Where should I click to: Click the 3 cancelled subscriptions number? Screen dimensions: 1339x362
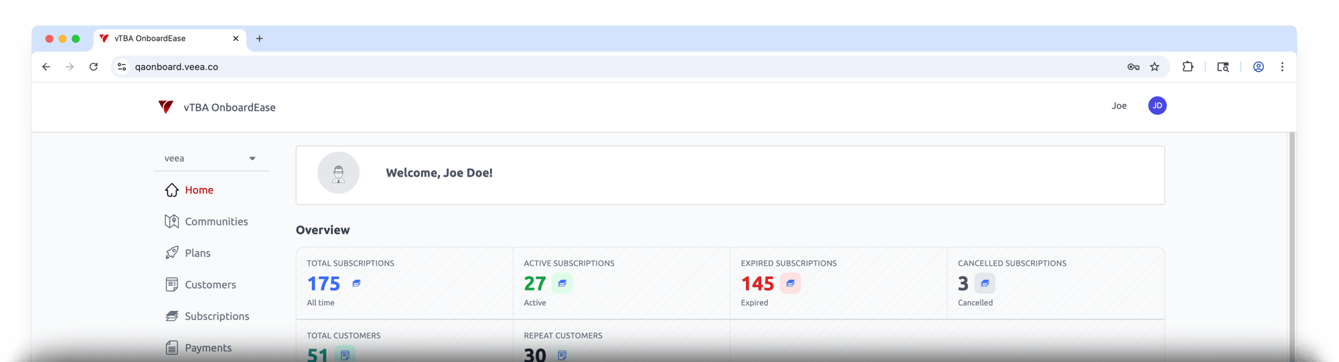point(963,284)
